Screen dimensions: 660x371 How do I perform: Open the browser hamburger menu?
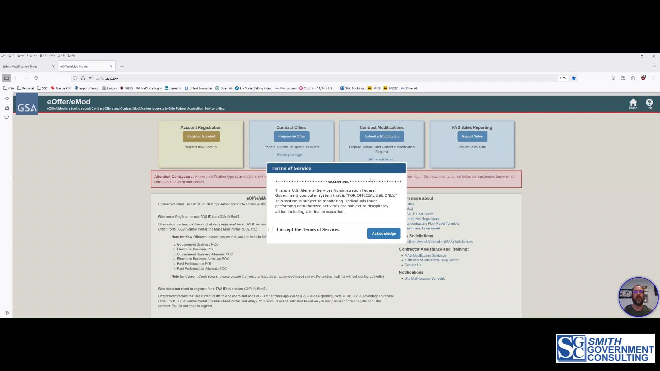(653, 78)
